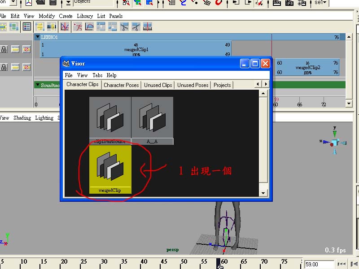
Task: Click the Make Live red magnet icon
Action: (219, 3)
